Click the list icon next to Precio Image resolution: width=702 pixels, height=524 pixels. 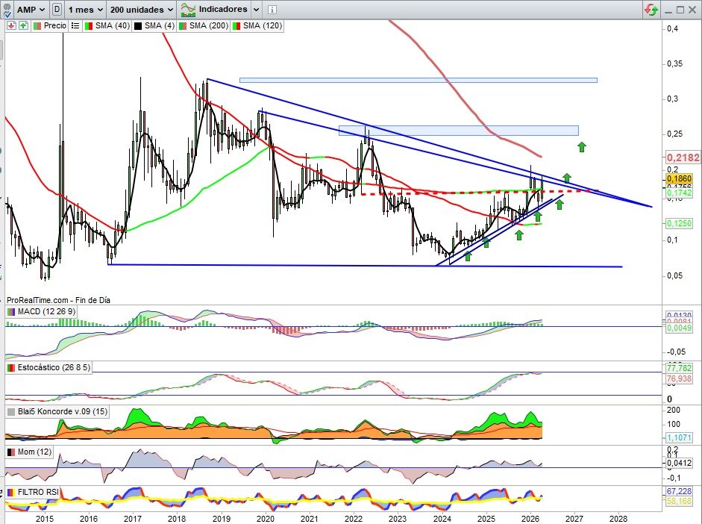point(75,26)
